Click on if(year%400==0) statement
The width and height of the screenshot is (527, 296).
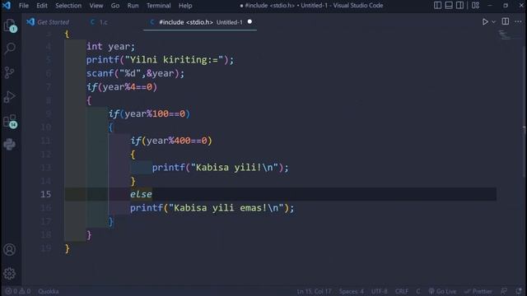[171, 141]
